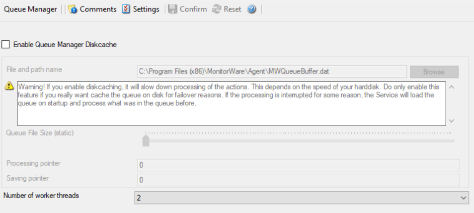This screenshot has width=474, height=213.
Task: Expand the worker threads dropdown arrow
Action: tap(464, 198)
